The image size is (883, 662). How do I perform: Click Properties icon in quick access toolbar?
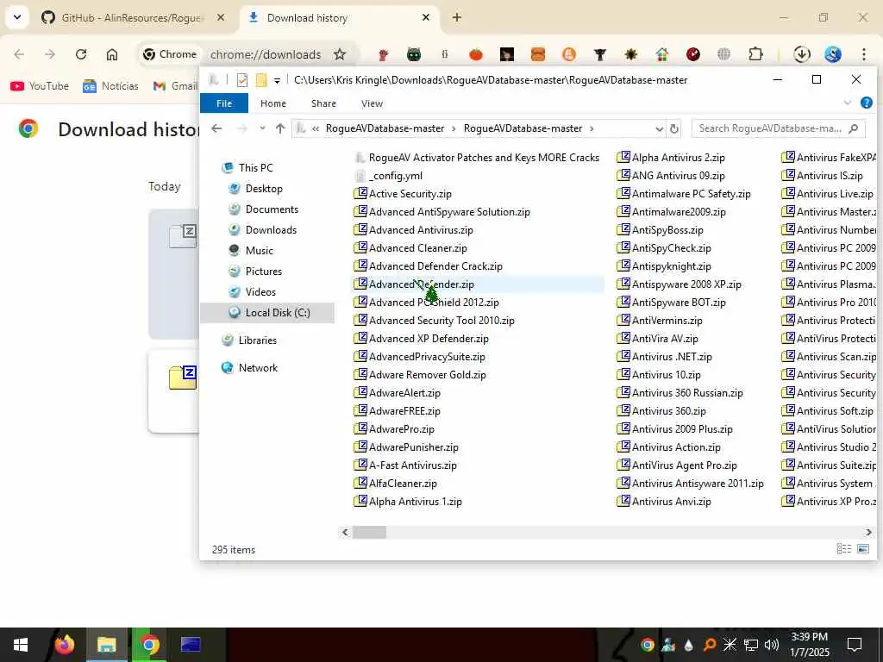click(242, 80)
